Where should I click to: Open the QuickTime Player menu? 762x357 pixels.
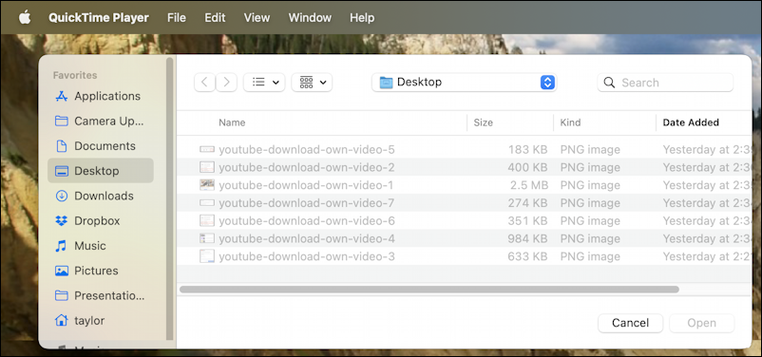(x=99, y=18)
